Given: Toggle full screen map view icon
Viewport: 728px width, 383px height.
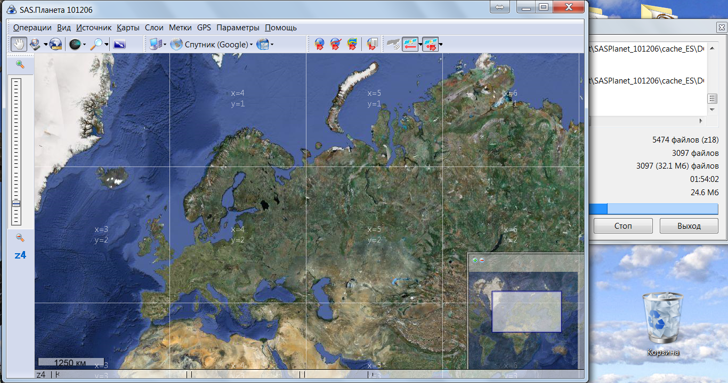Looking at the screenshot, I should point(119,45).
